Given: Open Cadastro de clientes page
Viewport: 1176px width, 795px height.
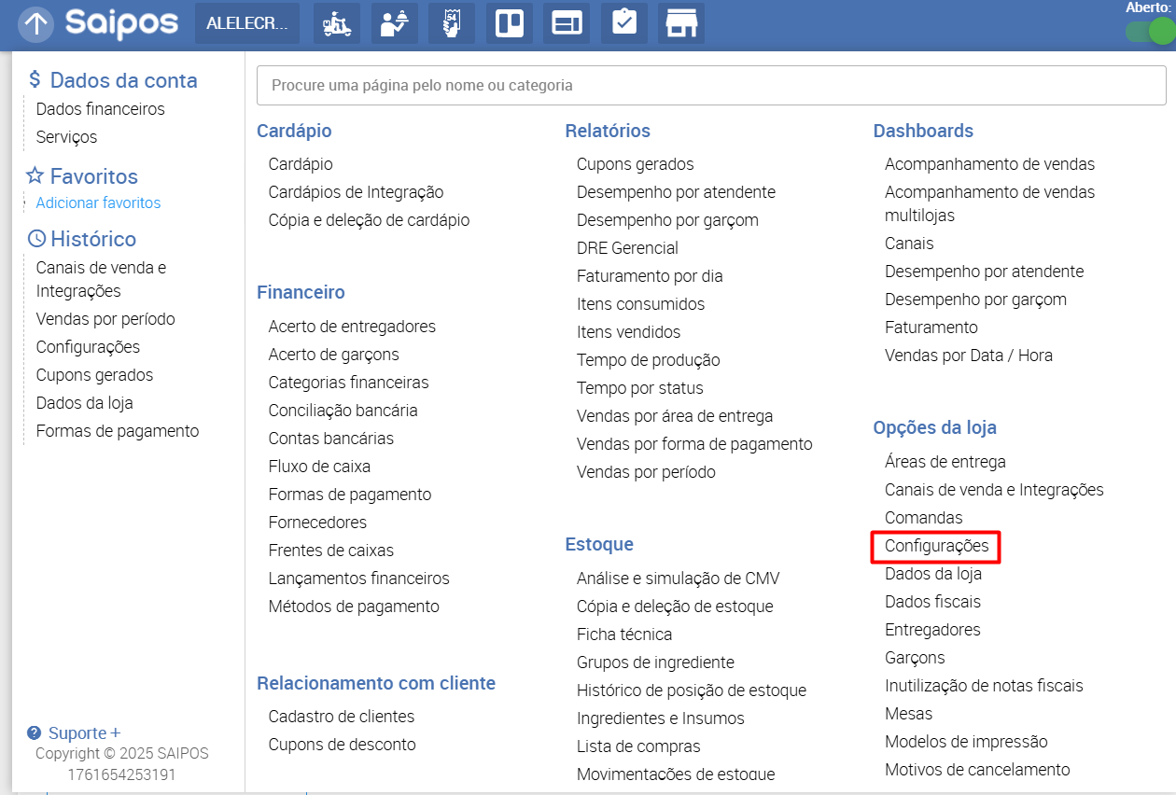Looking at the screenshot, I should [341, 717].
